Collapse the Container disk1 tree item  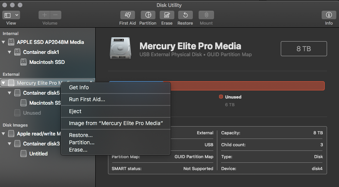(x=10, y=52)
